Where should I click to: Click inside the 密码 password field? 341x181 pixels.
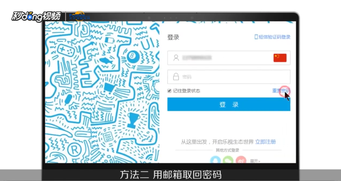coord(229,76)
